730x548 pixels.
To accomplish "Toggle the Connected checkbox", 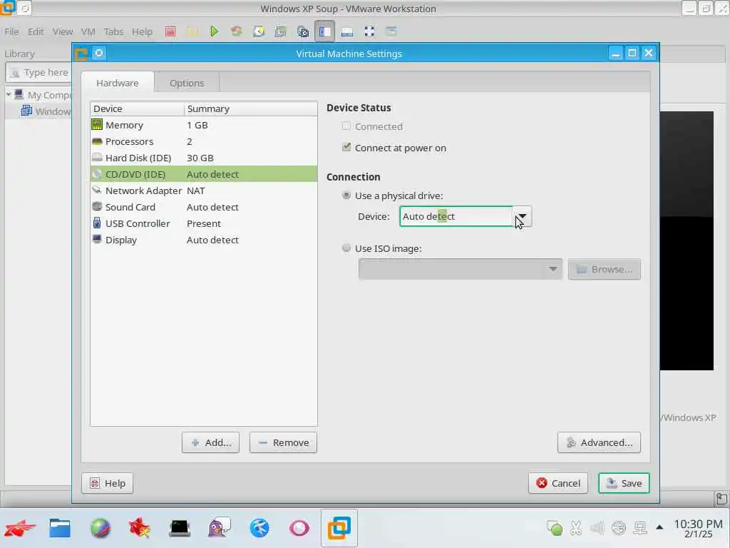I will (346, 126).
